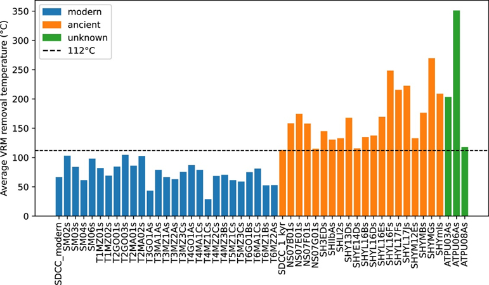Select the '112°C' legend label

(x=81, y=51)
